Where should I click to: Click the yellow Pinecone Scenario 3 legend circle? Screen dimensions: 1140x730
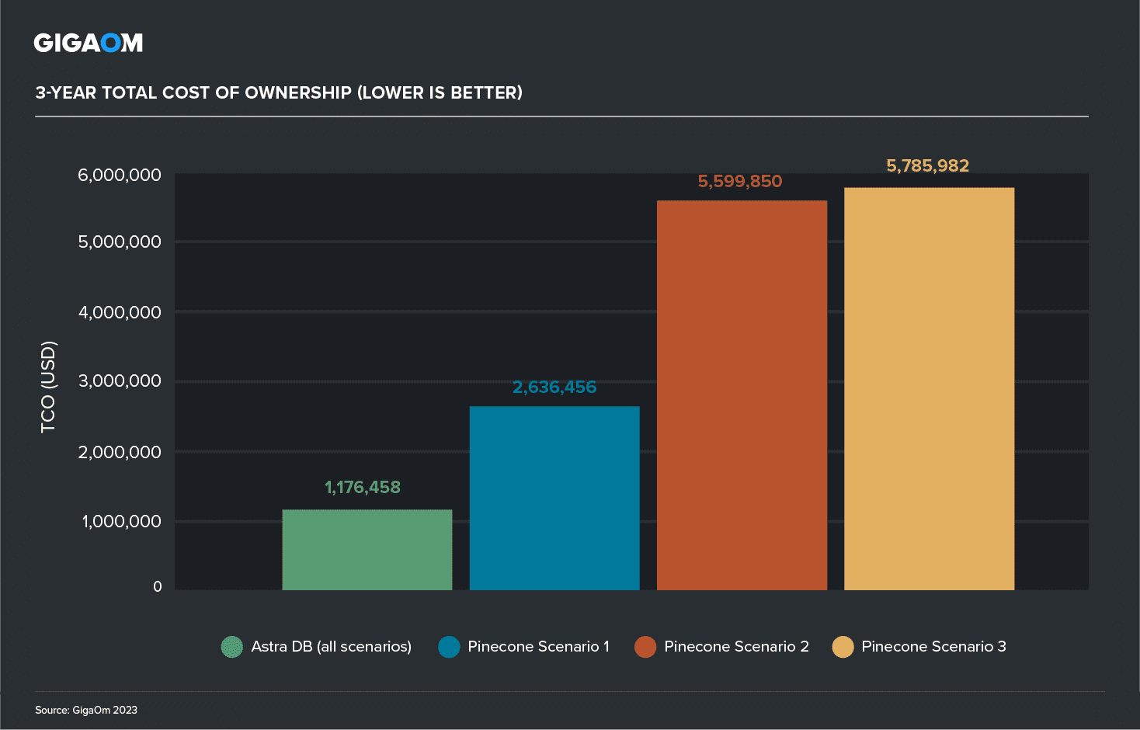coord(843,647)
